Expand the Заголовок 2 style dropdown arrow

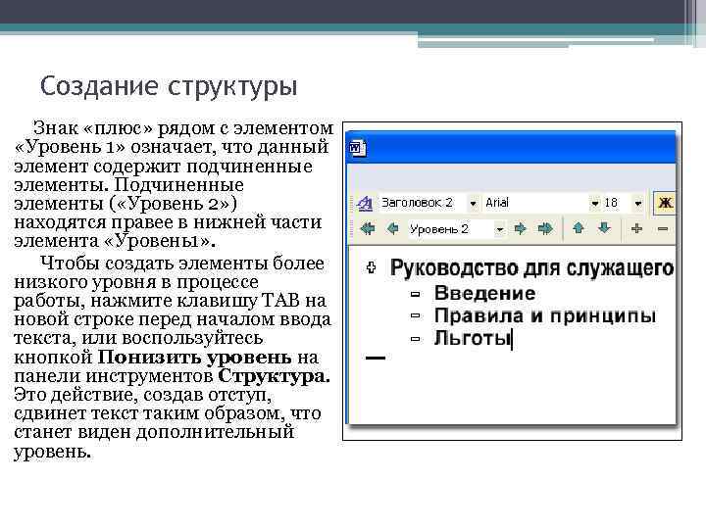pos(473,204)
